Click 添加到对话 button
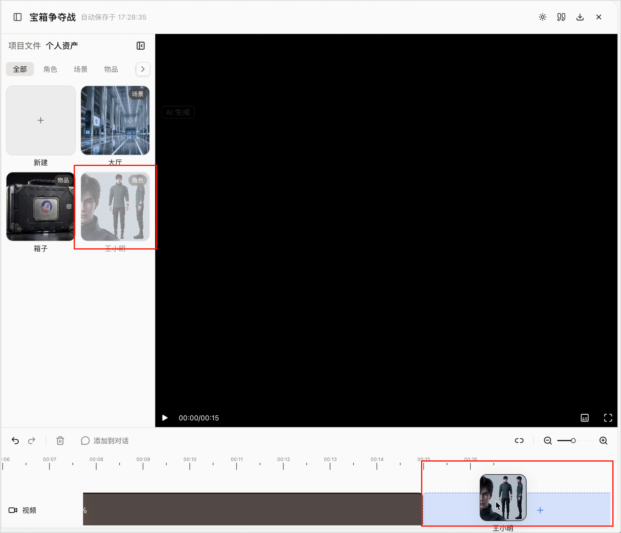Viewport: 621px width, 533px height. pyautogui.click(x=105, y=441)
